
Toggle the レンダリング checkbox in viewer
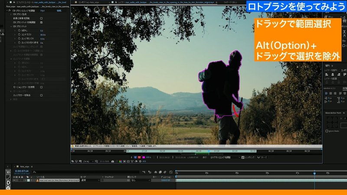243,157
